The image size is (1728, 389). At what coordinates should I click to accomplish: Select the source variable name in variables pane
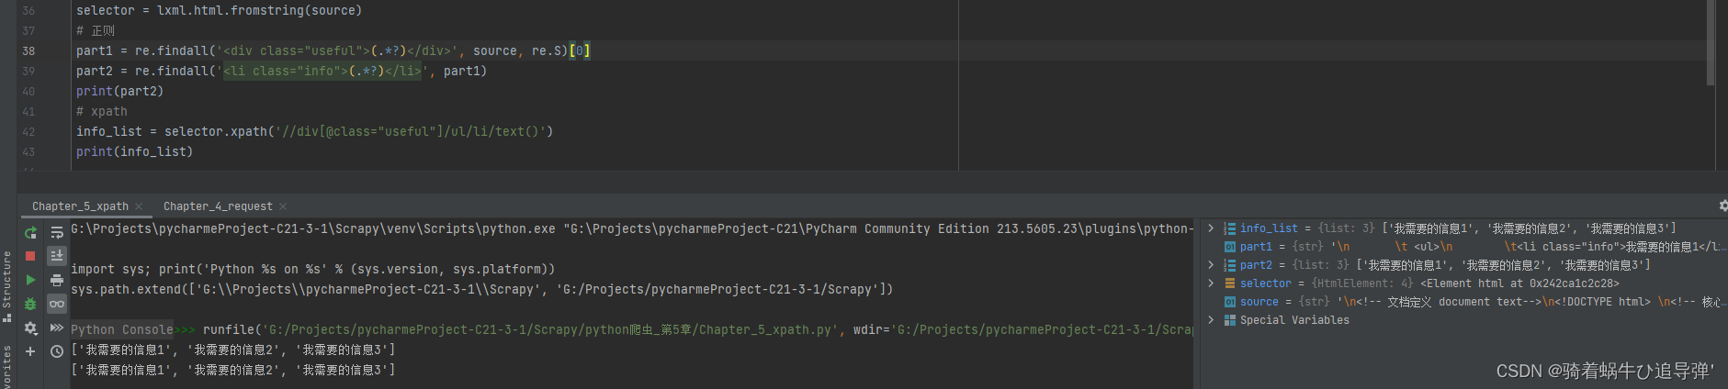pos(1259,302)
